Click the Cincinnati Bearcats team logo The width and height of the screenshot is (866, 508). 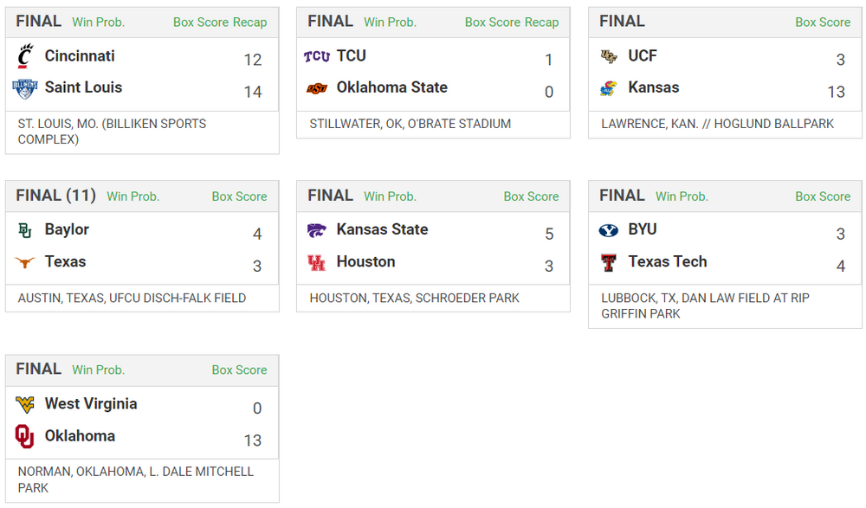25,56
